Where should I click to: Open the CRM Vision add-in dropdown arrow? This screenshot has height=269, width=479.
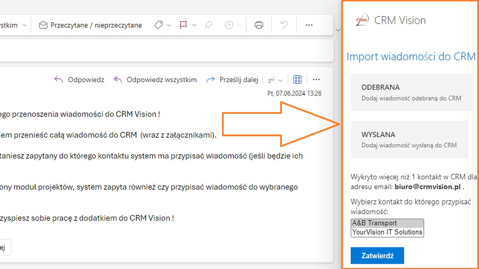tap(280, 81)
